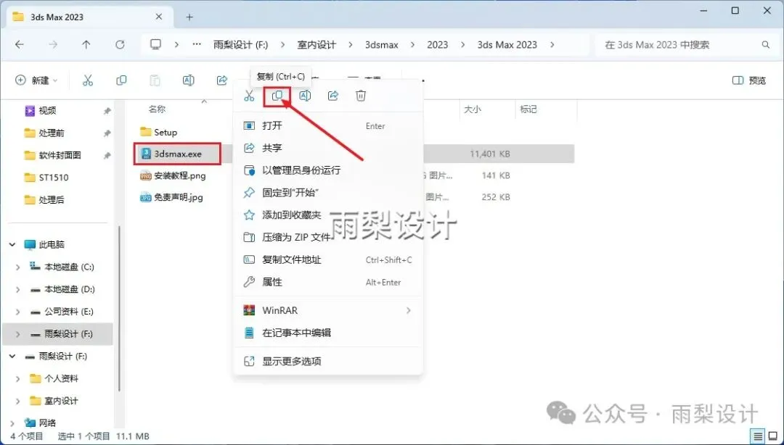Choose 在记事本中编辑
The width and height of the screenshot is (784, 445).
(328, 333)
